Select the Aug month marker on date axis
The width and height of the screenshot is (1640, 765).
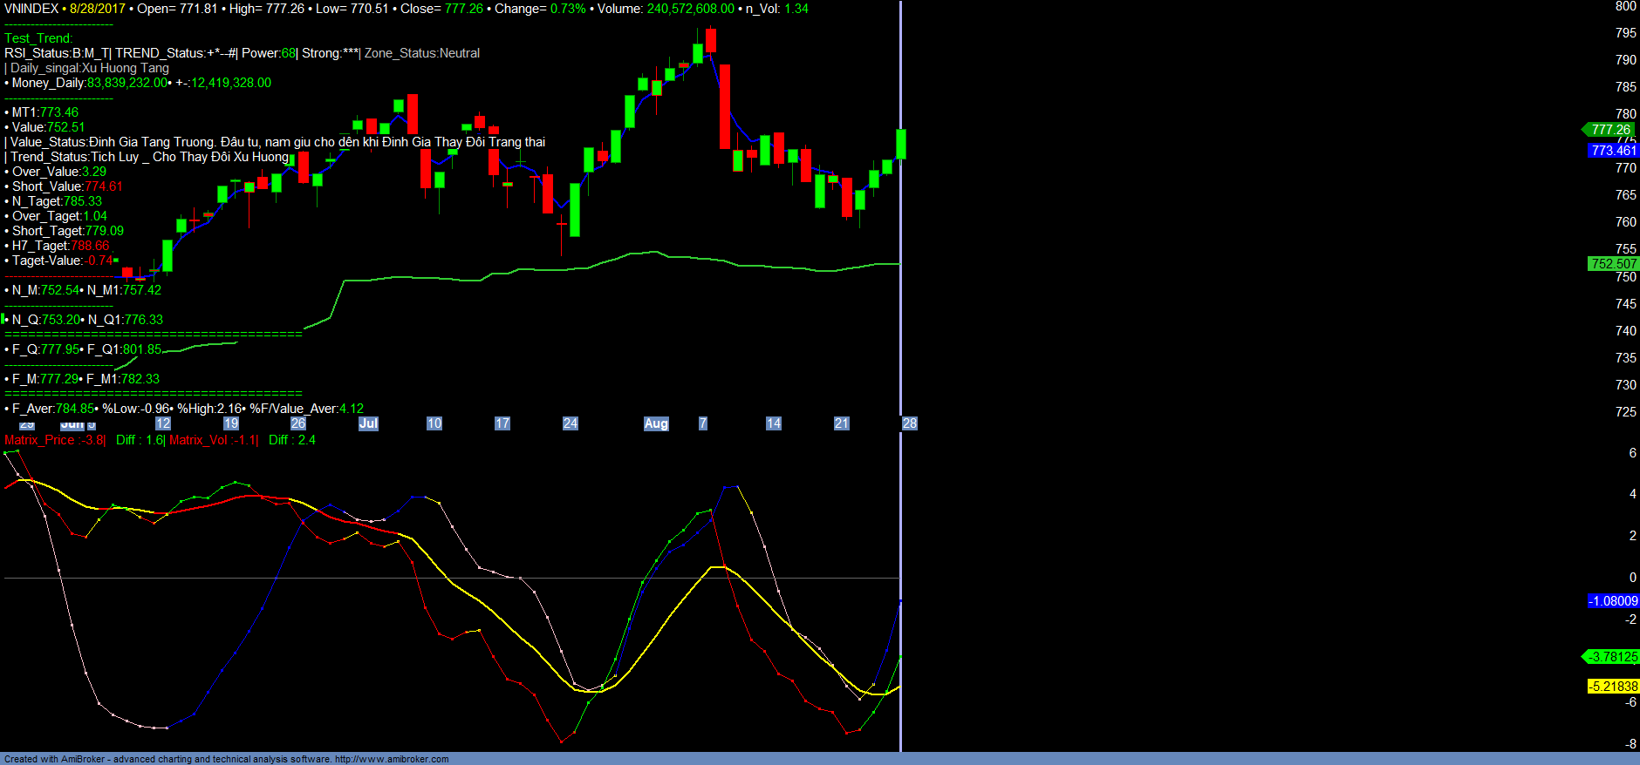pyautogui.click(x=656, y=423)
